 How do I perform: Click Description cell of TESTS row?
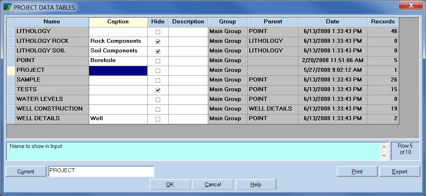[188, 90]
